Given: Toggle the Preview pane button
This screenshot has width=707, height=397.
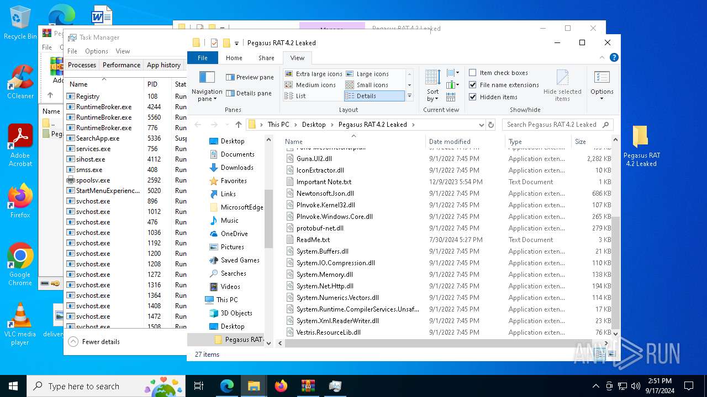Looking at the screenshot, I should (250, 77).
